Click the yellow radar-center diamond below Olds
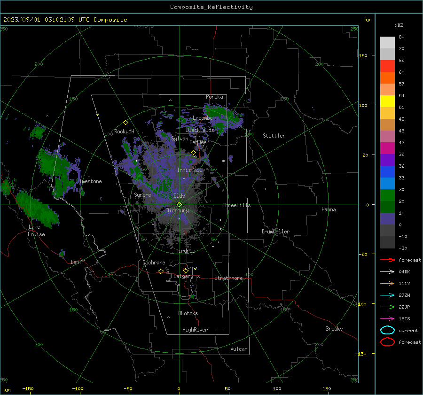The height and width of the screenshot is (395, 423). [180, 205]
